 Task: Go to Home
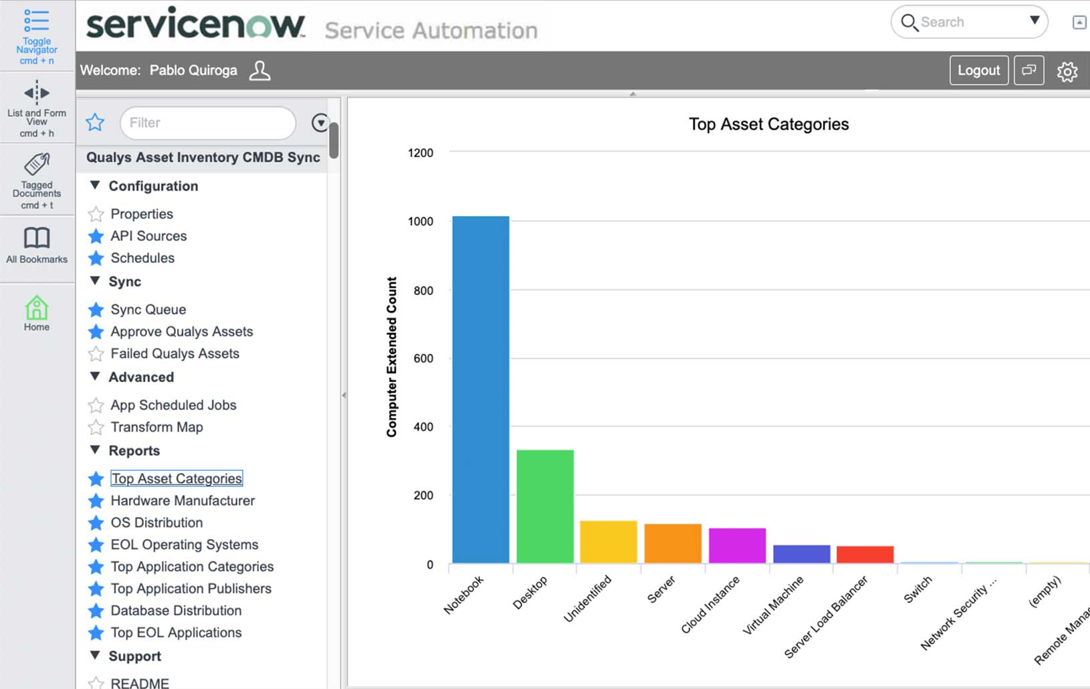pos(37,314)
